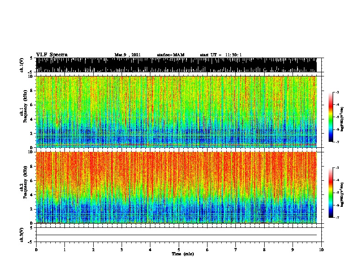362x280 pixels.
Task: Click the "5" tick on ch.1(V) axis
Action: (31, 58)
